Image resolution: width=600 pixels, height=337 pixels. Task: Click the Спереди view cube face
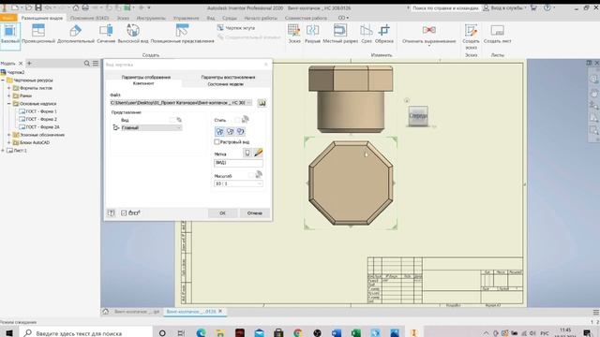pyautogui.click(x=418, y=116)
